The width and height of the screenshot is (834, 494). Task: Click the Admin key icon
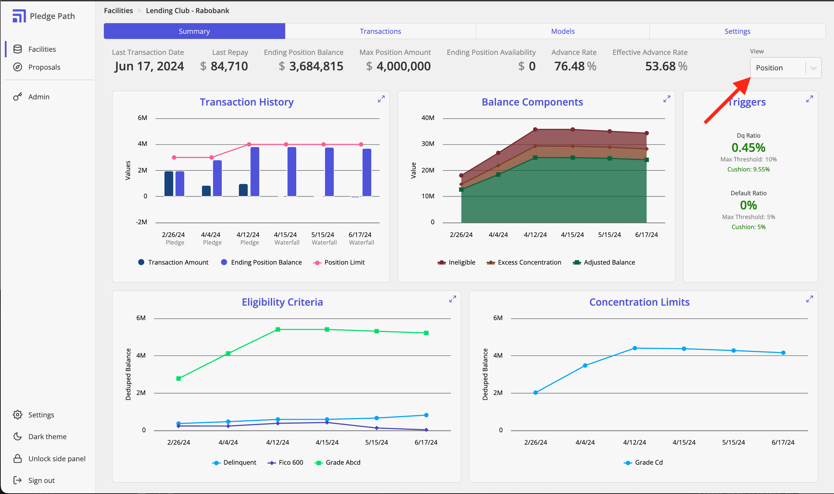tap(18, 97)
